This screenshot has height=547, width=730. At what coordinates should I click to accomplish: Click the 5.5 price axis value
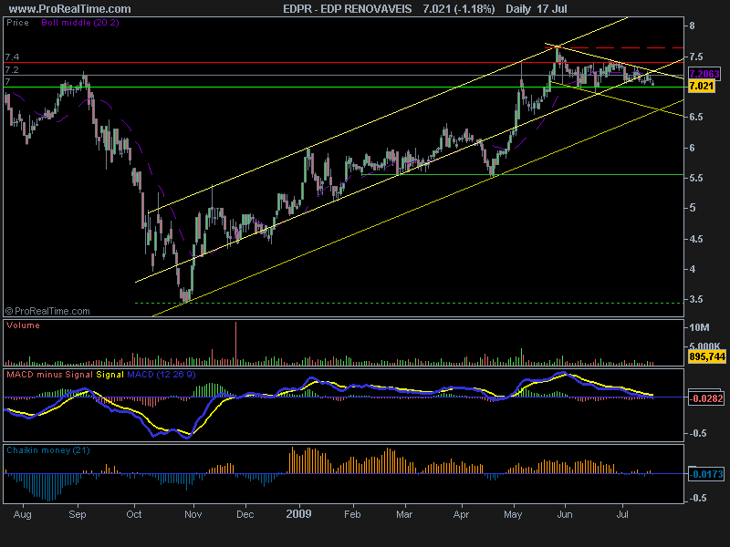tap(695, 178)
